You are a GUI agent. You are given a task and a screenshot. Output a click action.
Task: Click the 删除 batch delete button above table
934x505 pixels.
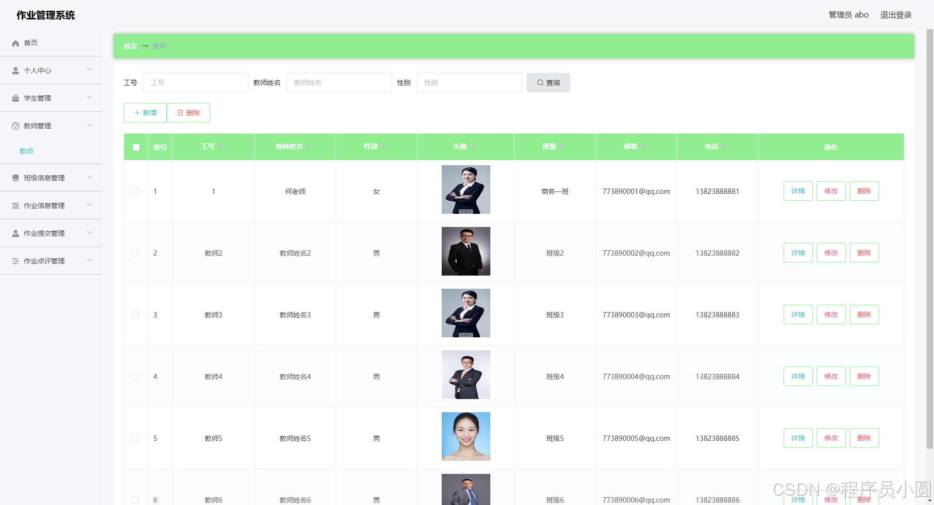click(188, 113)
